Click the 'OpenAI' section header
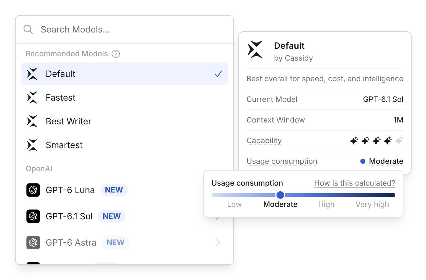426x280 pixels. [39, 169]
